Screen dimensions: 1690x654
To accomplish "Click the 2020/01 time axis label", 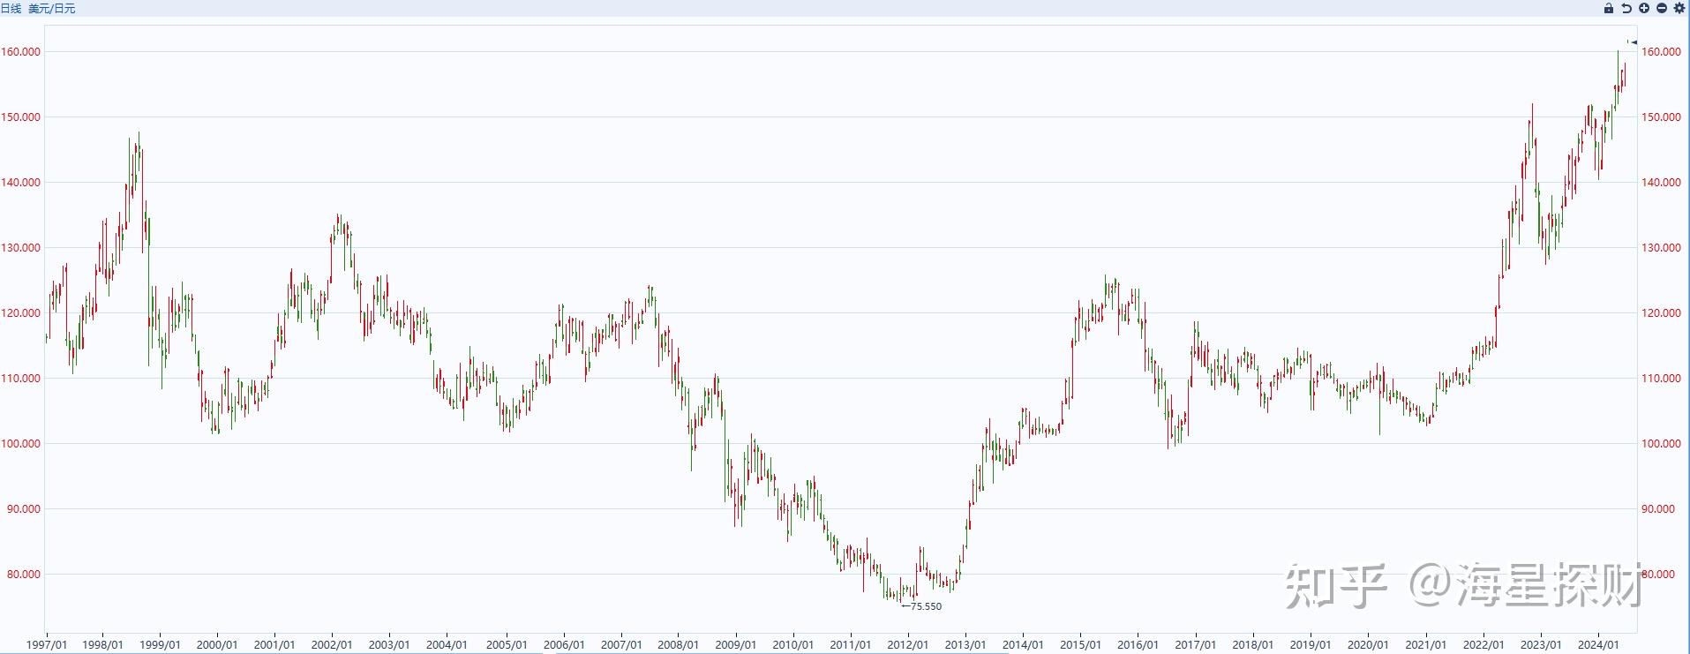I will (x=1368, y=645).
